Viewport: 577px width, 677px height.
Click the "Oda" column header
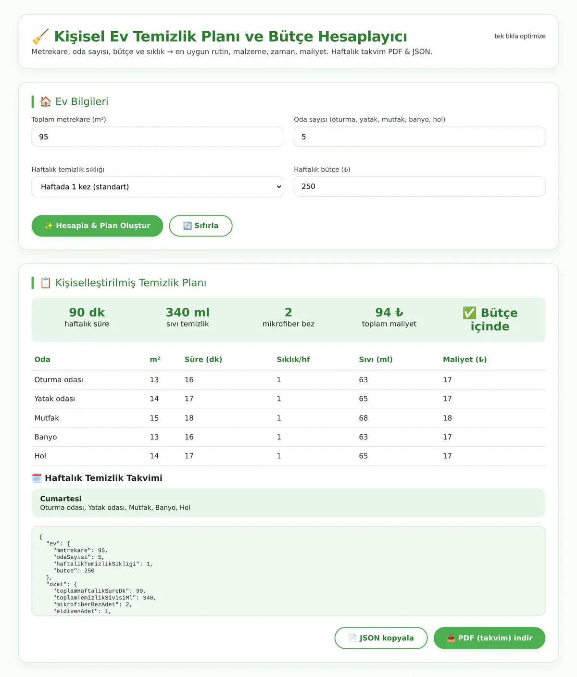pyautogui.click(x=42, y=359)
